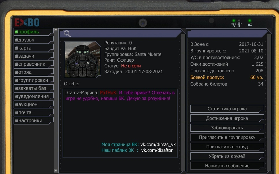Click the magnifying glass search icon
The image size is (279, 174).
[67, 33]
